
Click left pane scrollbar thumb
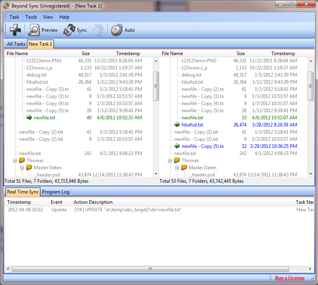(x=156, y=86)
